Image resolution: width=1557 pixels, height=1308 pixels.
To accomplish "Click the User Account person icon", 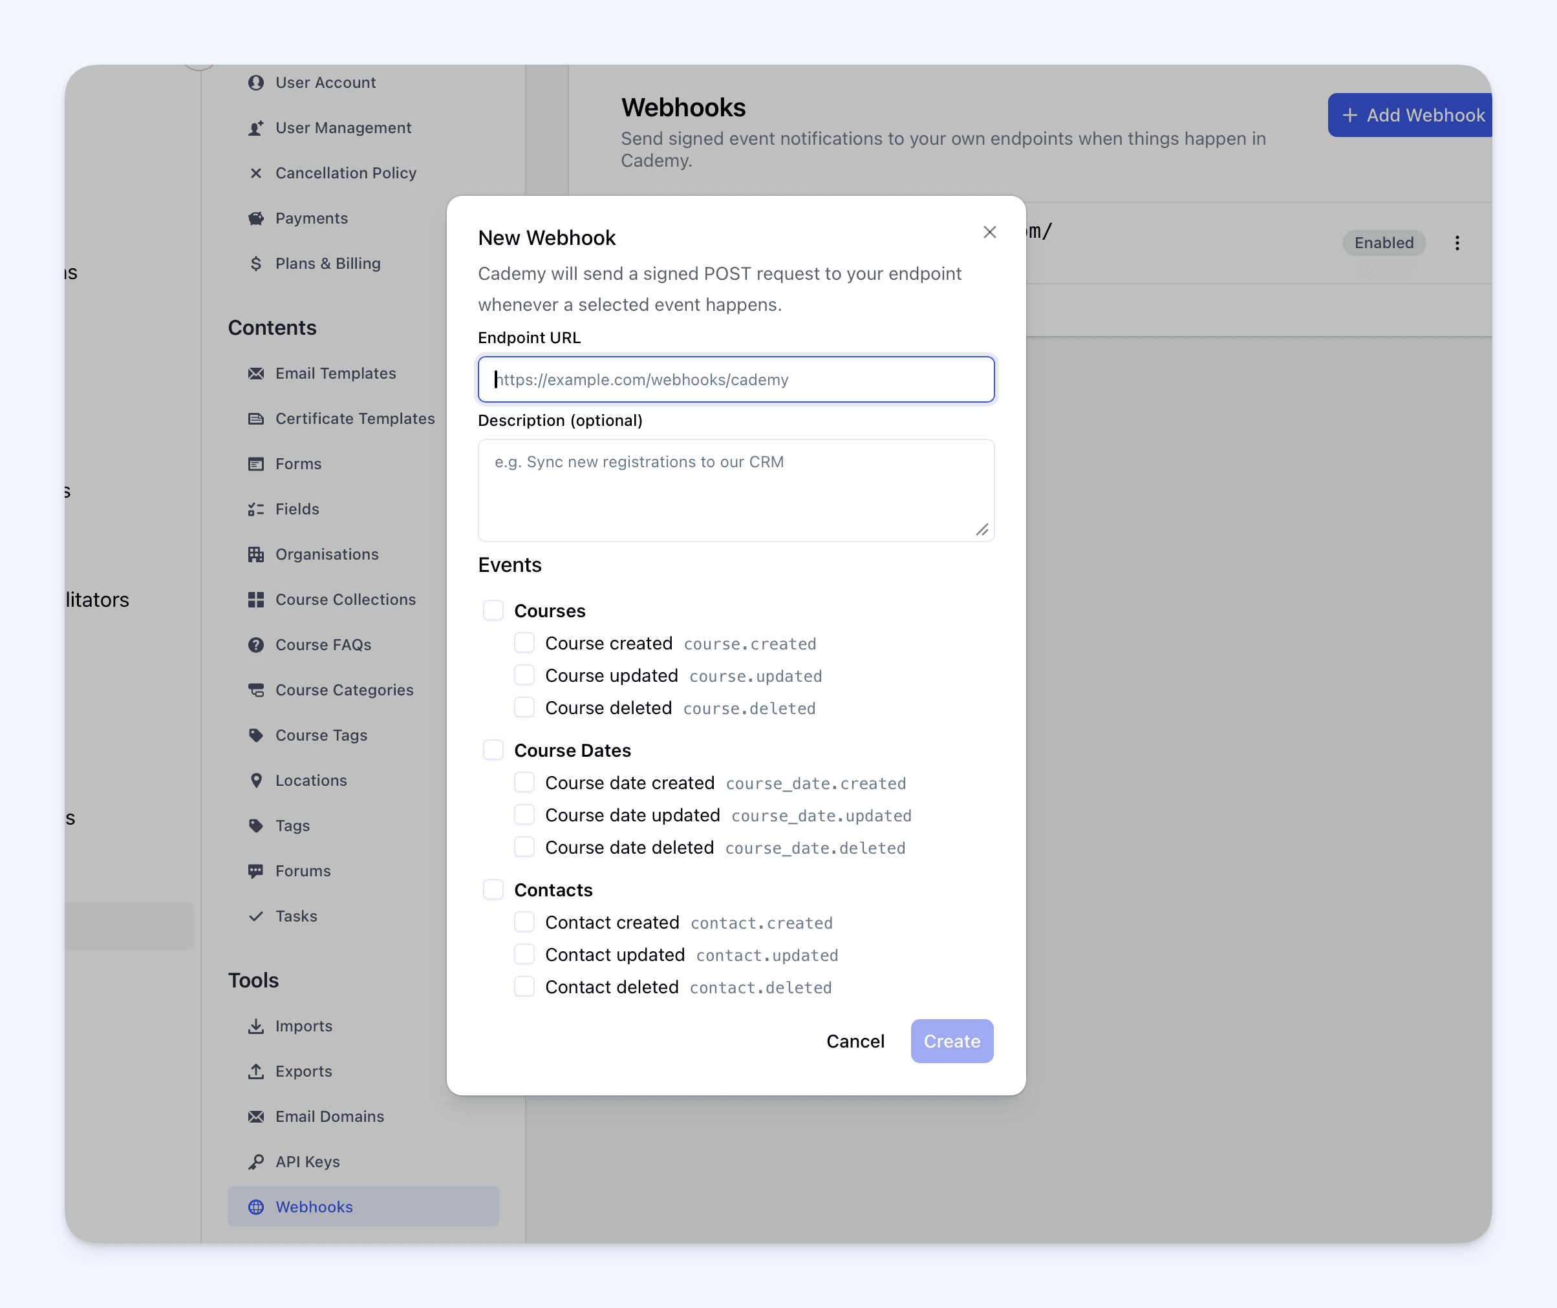I will [256, 82].
